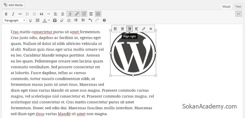The width and height of the screenshot is (245, 118).
Task: Clear formatting with the eraser icon
Action: pos(62,20)
